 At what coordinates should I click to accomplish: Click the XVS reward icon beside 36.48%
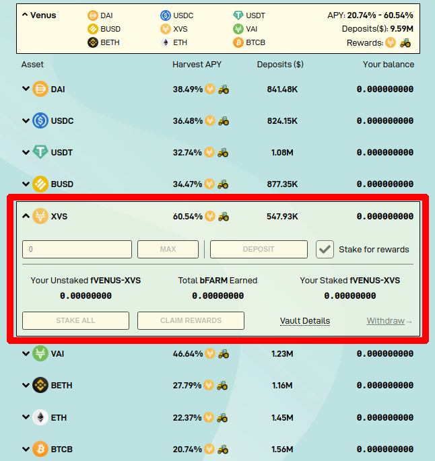[210, 120]
